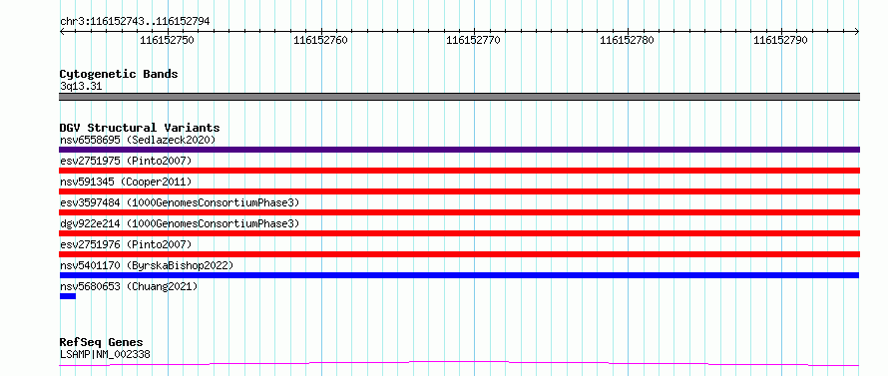Open the LSAMP|NM_002338 gene label
888x376 pixels.
[105, 355]
